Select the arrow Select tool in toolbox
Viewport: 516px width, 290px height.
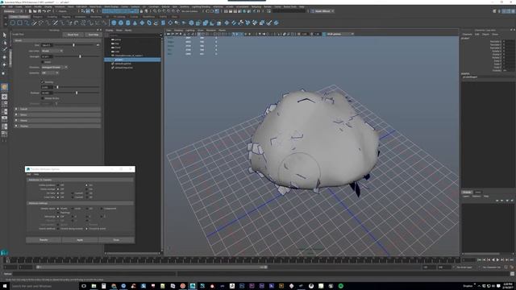coord(5,35)
